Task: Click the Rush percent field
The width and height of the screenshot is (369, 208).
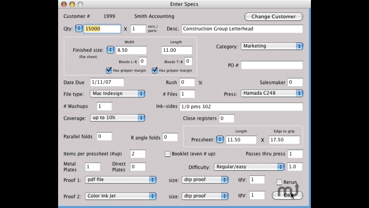Action: [187, 82]
